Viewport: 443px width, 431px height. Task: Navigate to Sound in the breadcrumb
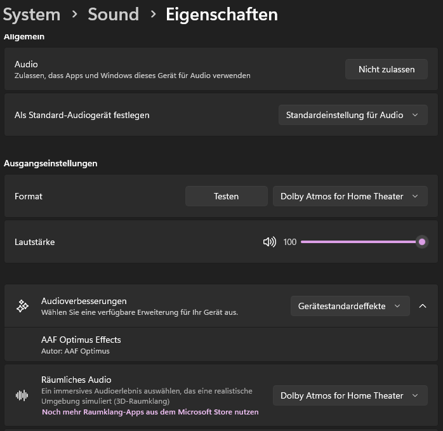point(113,15)
